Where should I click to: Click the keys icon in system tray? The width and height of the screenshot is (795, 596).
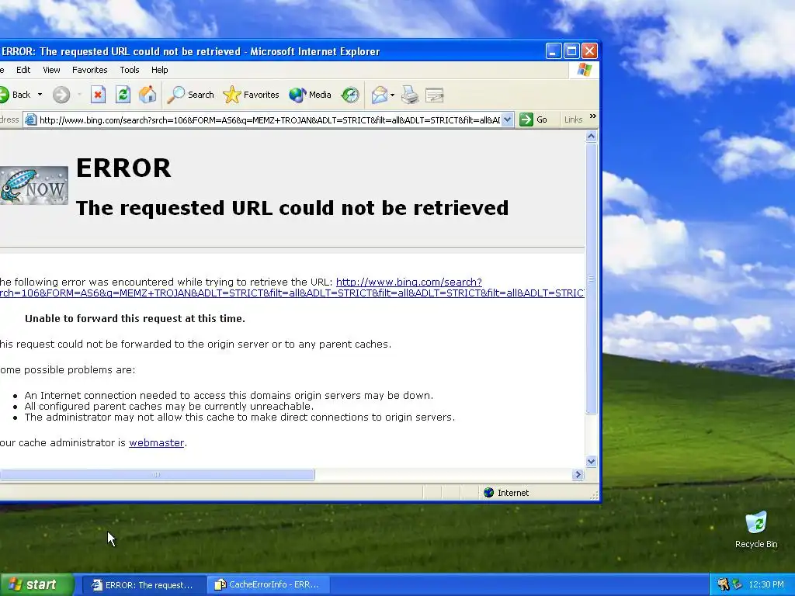point(723,585)
